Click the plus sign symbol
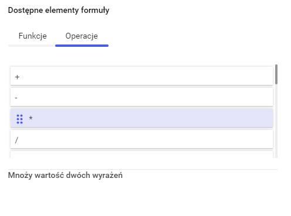The image size is (291, 216). coord(17,77)
